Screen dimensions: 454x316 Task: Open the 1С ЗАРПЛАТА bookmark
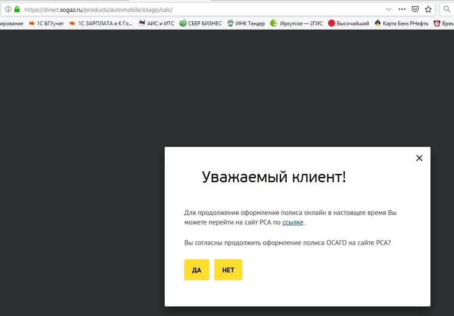[x=101, y=24]
